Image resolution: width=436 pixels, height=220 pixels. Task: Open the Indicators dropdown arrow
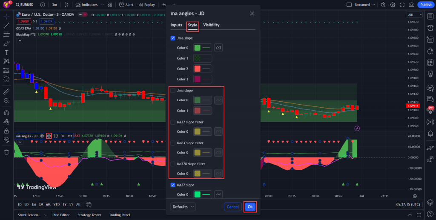[x=103, y=5]
